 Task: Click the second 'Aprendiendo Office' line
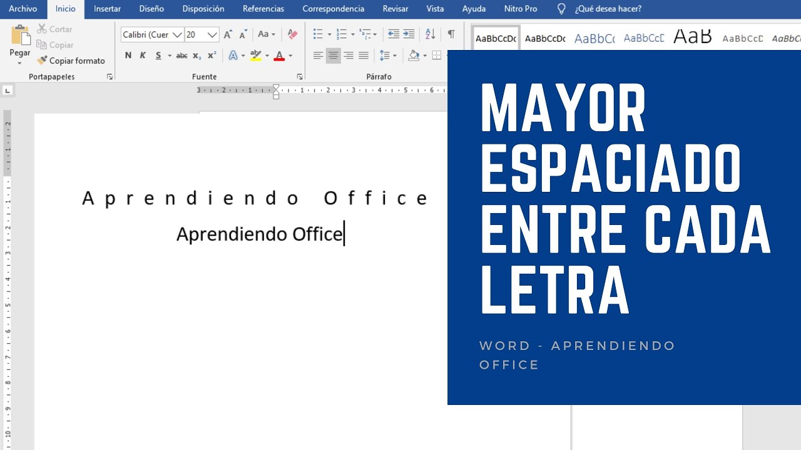tap(259, 234)
